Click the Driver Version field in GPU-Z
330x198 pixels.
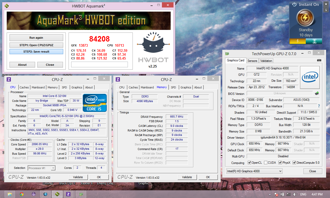[x=283, y=137]
